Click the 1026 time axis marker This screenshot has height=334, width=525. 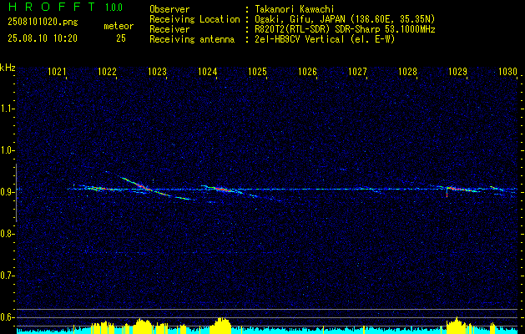(307, 71)
